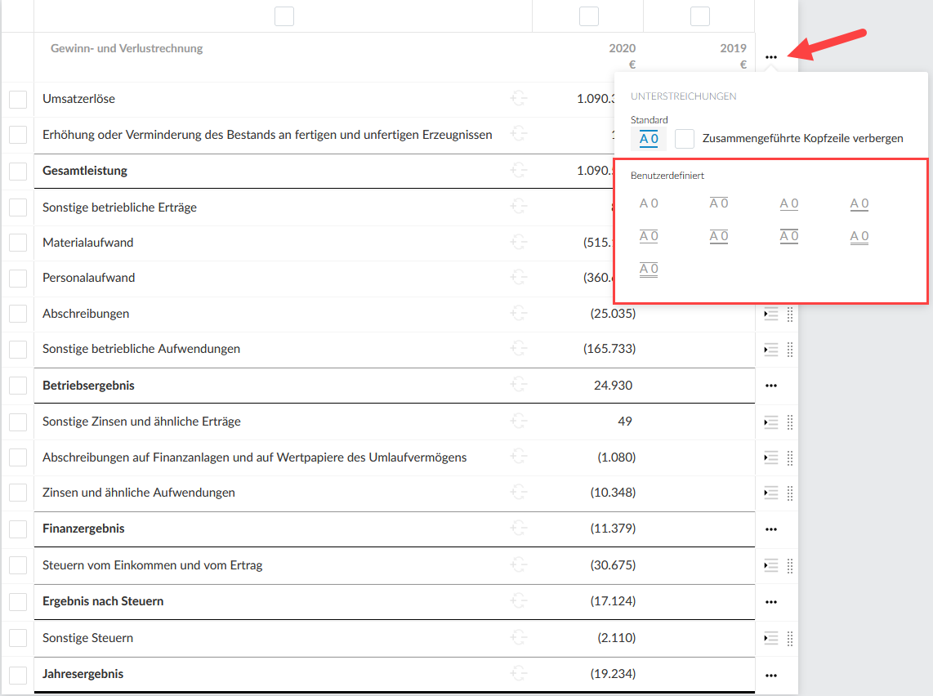Click the value (11.379) for Finanzergebnis
The image size is (933, 696).
tap(613, 529)
